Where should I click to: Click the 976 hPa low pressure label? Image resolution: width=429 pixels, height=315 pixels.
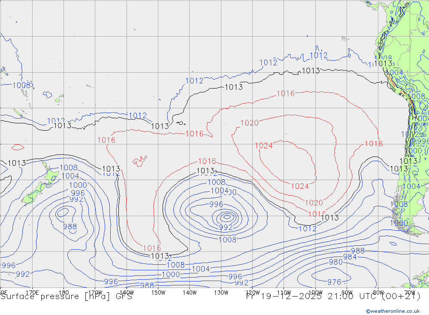point(334,282)
